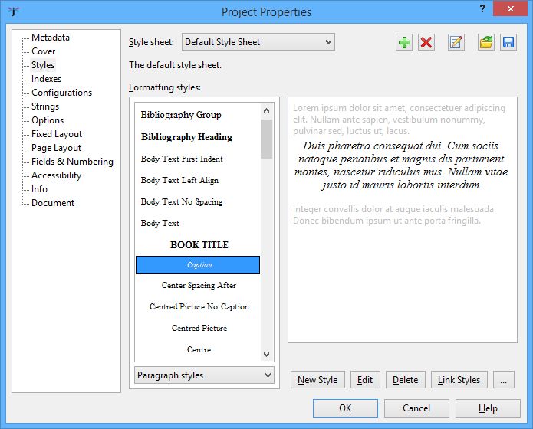Select Cover in the settings tree
The width and height of the screenshot is (533, 429).
click(43, 51)
